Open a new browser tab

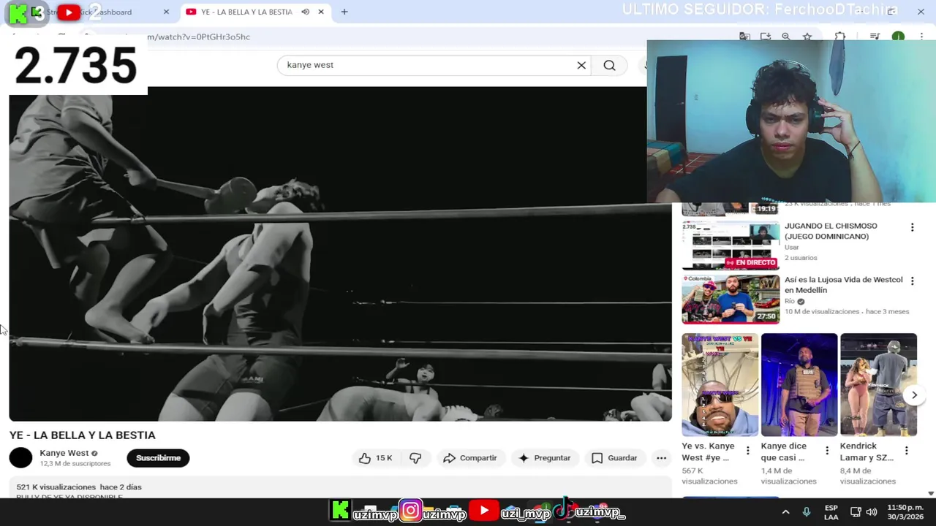(x=344, y=12)
